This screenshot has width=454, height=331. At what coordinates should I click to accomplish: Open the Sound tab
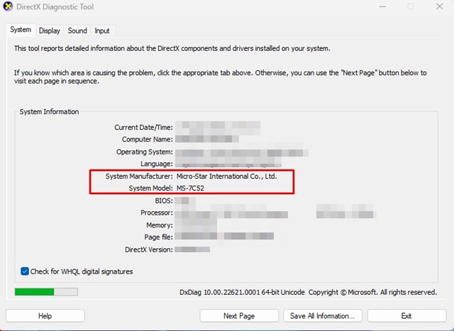click(x=77, y=30)
